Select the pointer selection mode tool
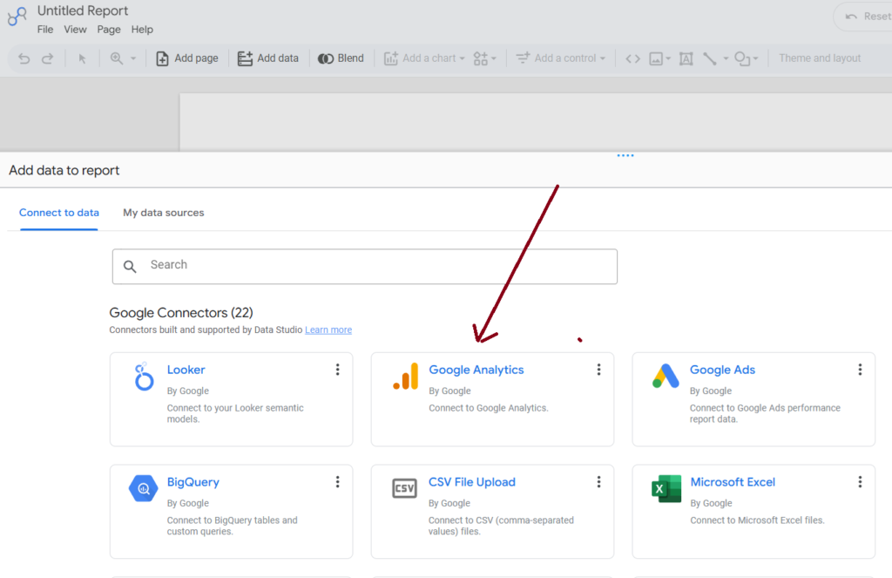The height and width of the screenshot is (578, 892). point(82,58)
